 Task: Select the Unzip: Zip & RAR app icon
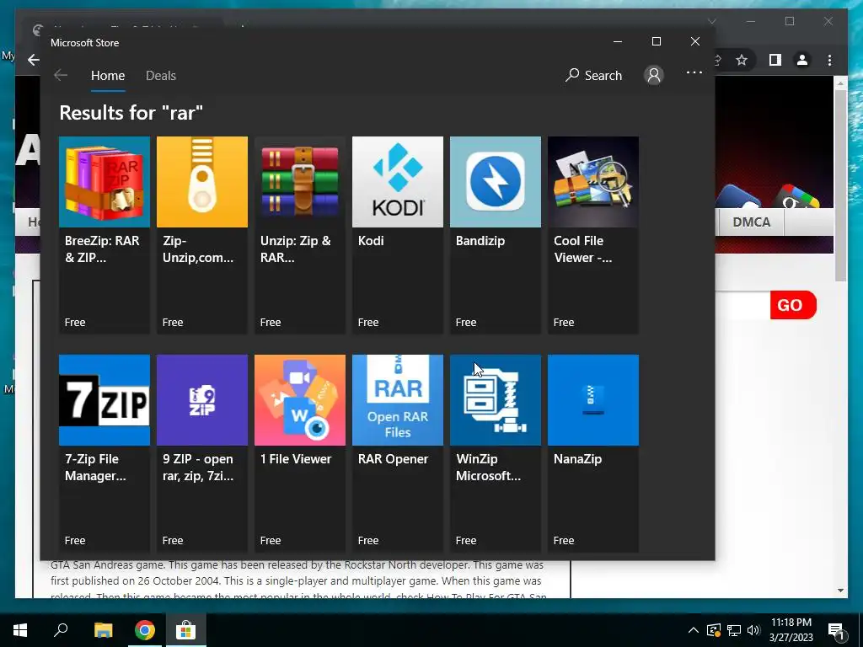point(300,182)
